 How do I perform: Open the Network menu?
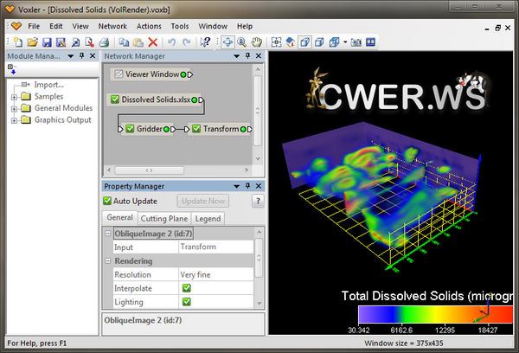tap(112, 26)
